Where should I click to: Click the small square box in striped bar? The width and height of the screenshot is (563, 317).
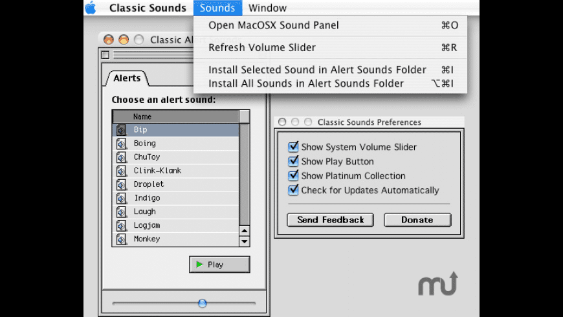click(x=105, y=55)
